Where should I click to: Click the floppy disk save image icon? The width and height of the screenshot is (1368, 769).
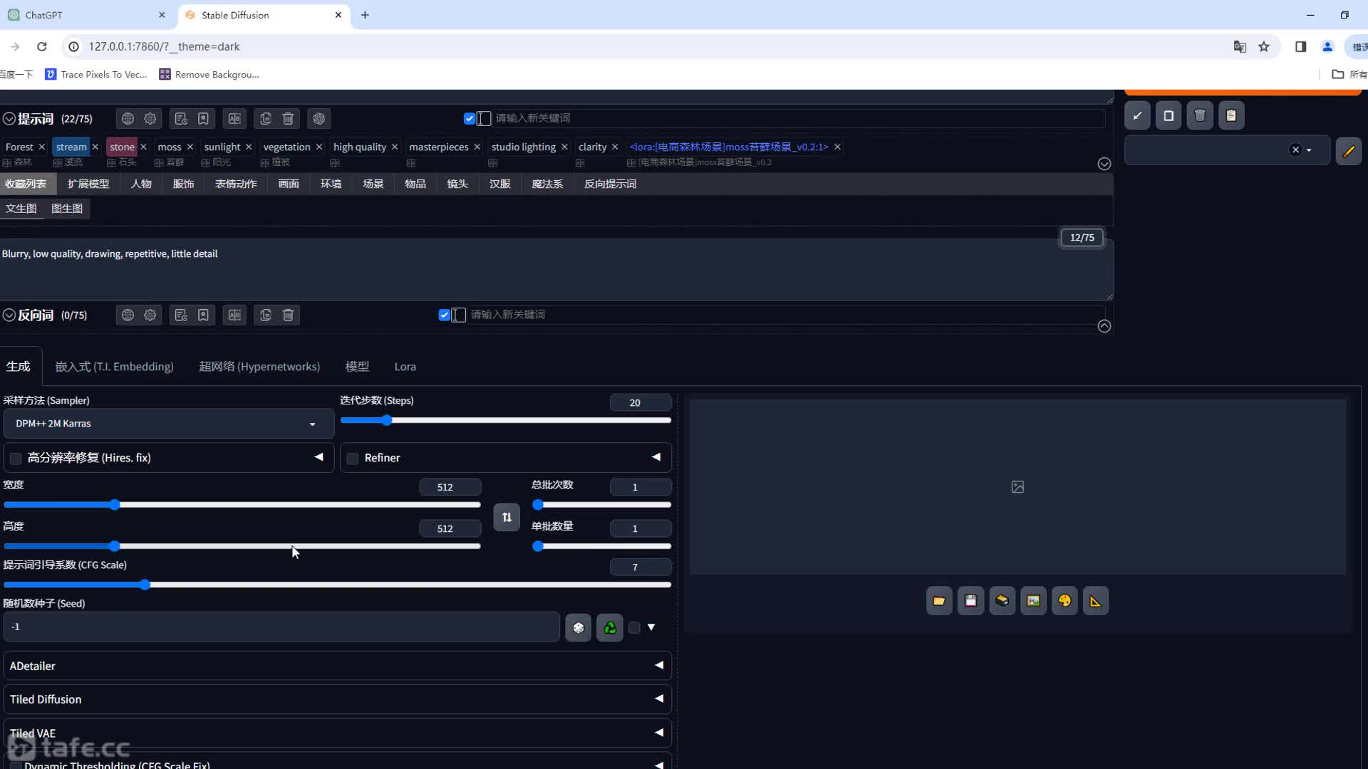(970, 601)
